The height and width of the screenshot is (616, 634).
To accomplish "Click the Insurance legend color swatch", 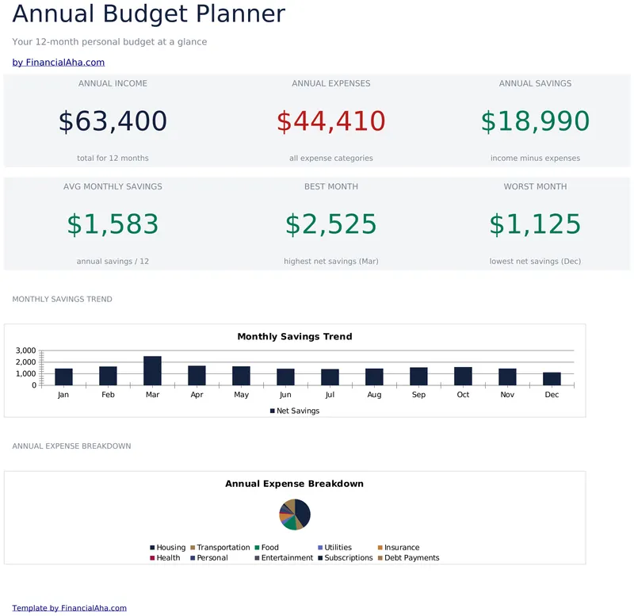I will [380, 548].
